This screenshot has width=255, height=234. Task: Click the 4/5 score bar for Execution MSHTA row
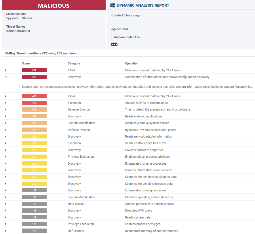[x=34, y=103]
